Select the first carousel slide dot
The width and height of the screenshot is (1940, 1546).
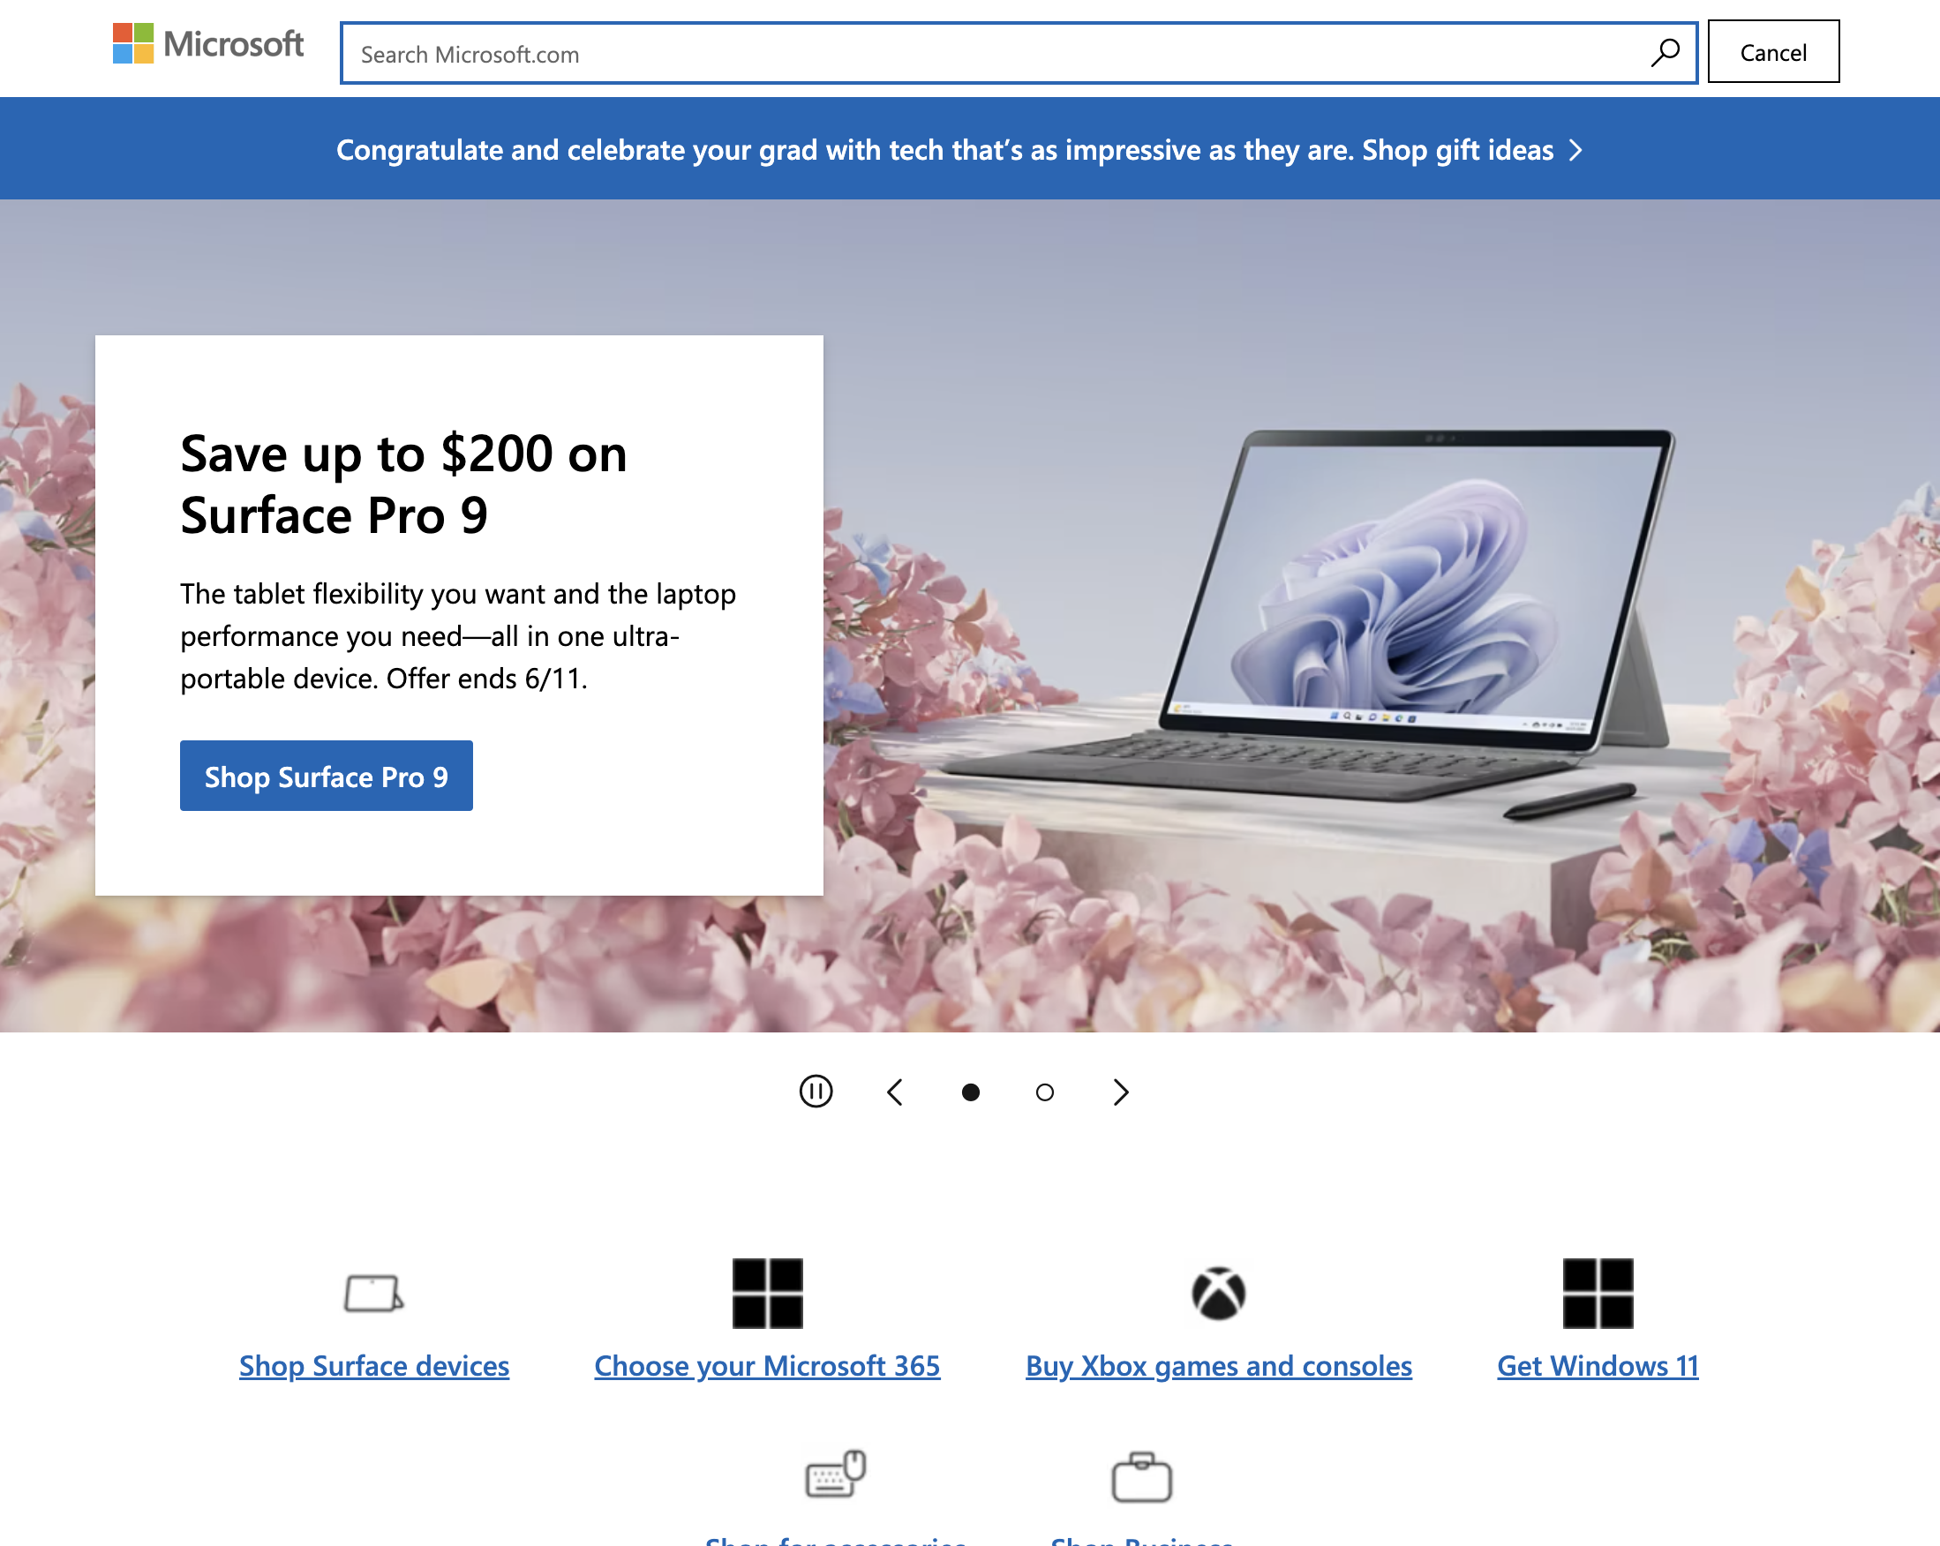970,1092
